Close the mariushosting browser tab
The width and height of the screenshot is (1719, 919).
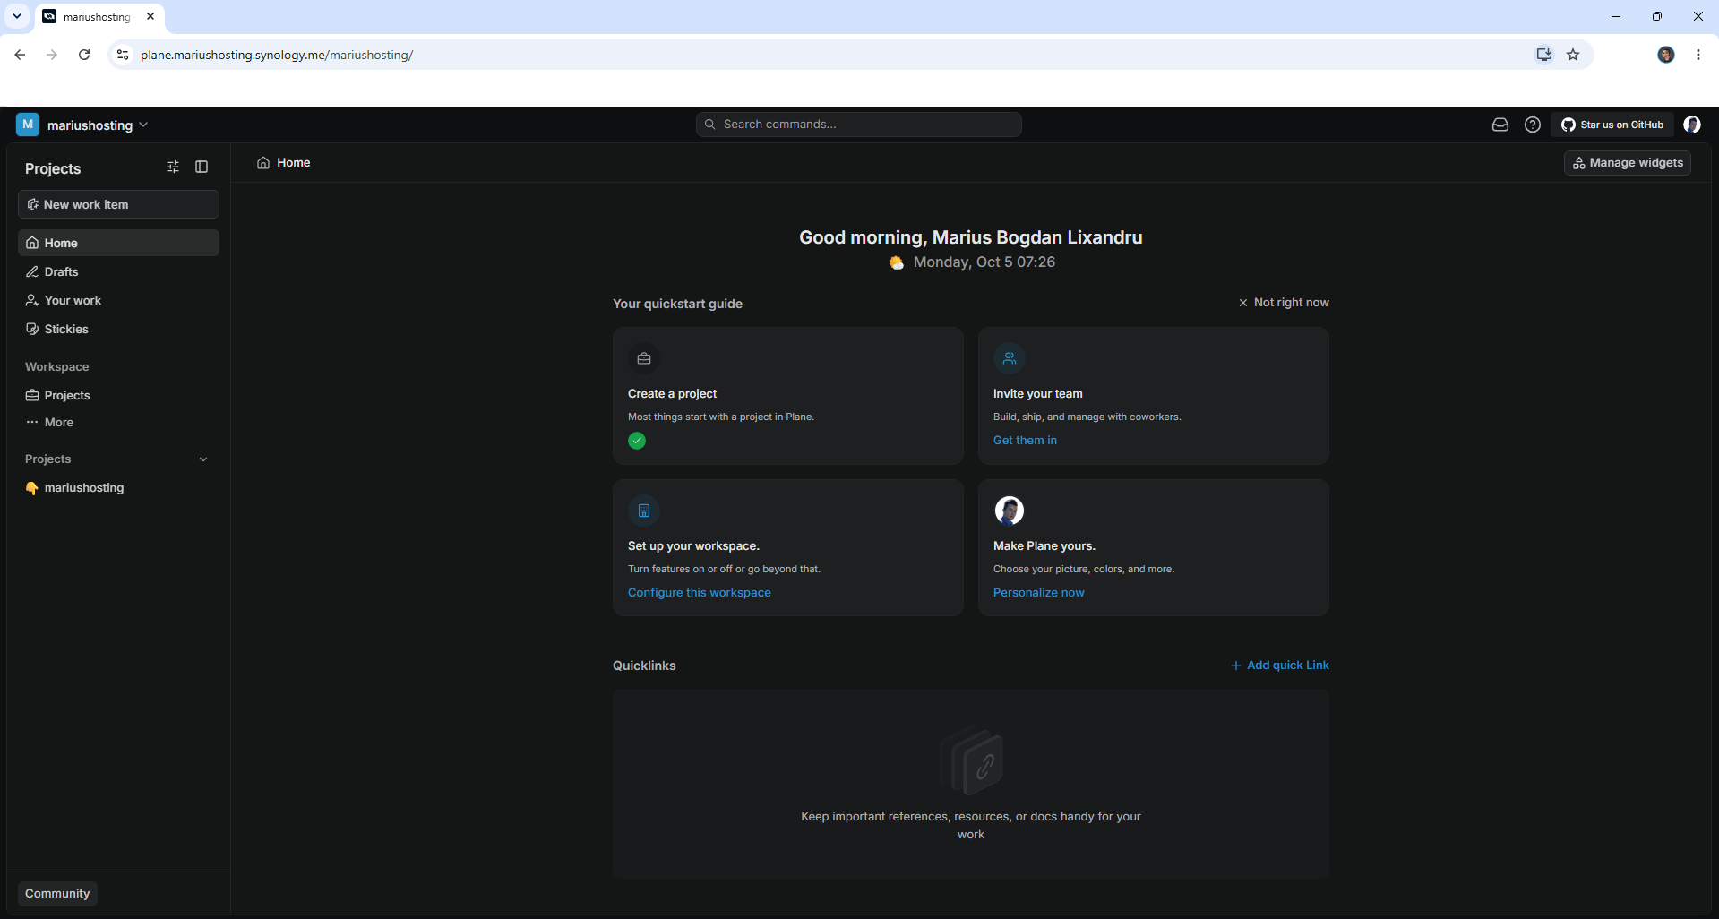pyautogui.click(x=150, y=16)
